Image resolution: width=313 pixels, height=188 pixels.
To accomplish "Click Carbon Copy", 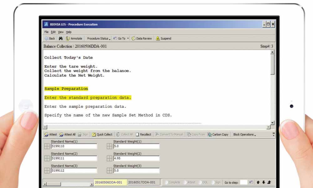I will (x=218, y=134).
